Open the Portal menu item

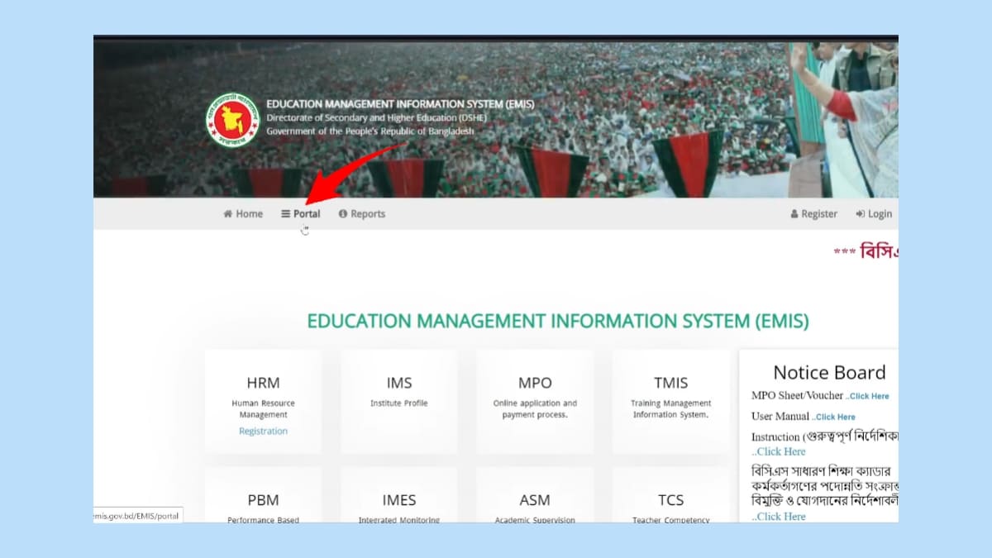pos(307,214)
